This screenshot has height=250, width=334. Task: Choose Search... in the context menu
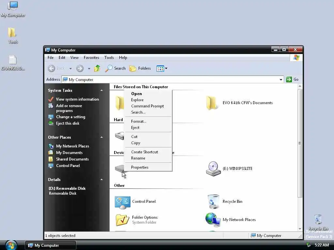(148, 112)
